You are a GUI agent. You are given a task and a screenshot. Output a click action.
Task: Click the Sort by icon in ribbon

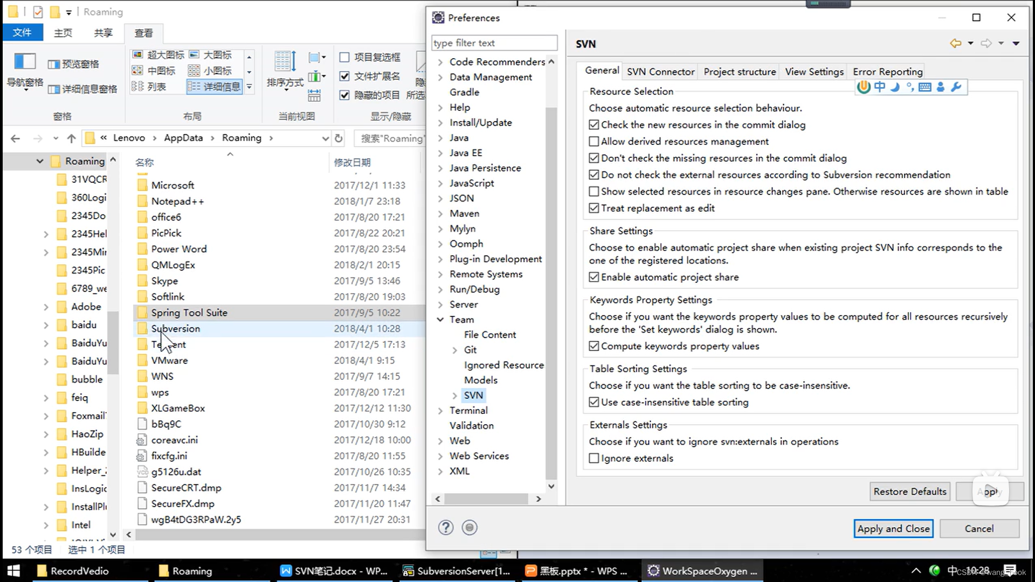click(285, 61)
